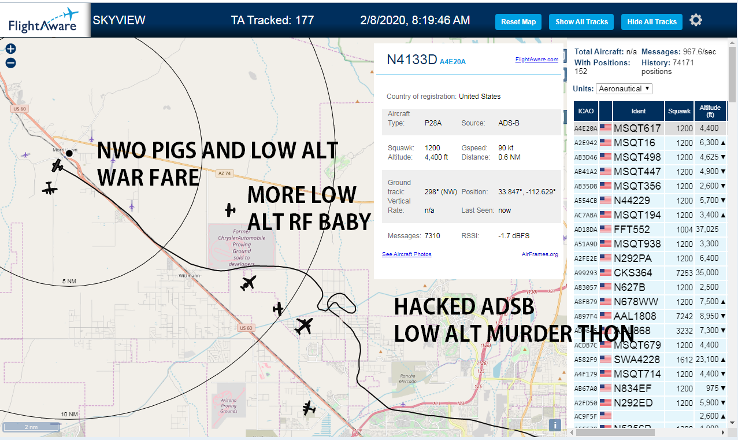
Task: Select the large four-engine aircraft icon below Morristown
Action: click(x=50, y=188)
